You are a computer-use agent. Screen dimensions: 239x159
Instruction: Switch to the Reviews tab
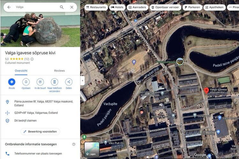click(59, 71)
